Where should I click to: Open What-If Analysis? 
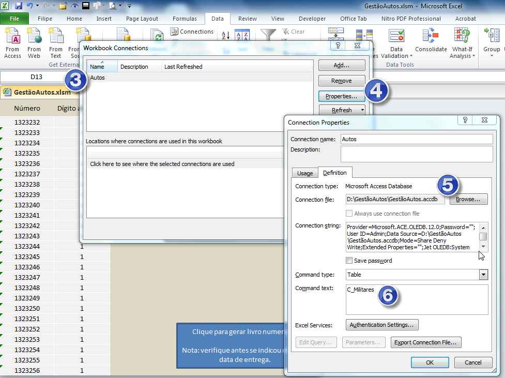[x=462, y=44]
